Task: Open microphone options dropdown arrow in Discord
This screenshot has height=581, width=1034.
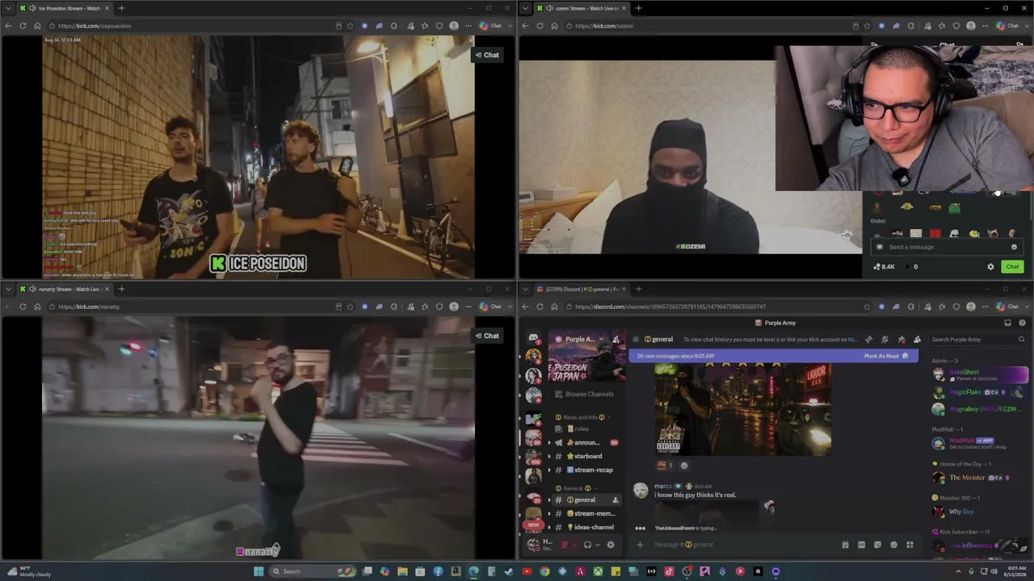Action: [x=574, y=545]
